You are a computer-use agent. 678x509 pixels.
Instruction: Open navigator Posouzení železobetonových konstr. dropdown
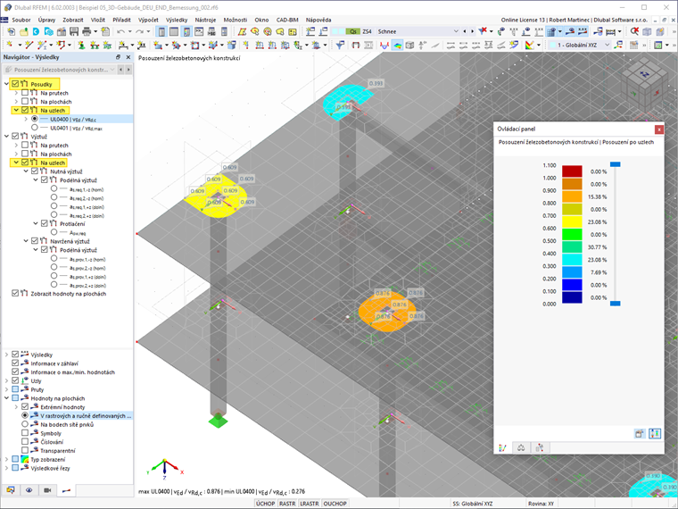pos(112,70)
